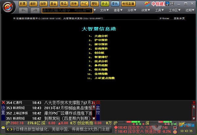Click the 沪 index value 2002.10
This screenshot has width=197, height=135.
tap(17, 123)
